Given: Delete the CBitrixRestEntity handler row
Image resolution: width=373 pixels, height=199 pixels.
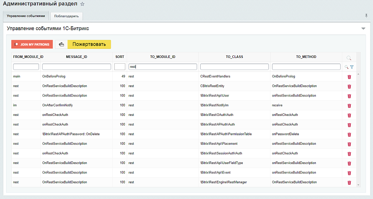Looking at the screenshot, I should 349,86.
